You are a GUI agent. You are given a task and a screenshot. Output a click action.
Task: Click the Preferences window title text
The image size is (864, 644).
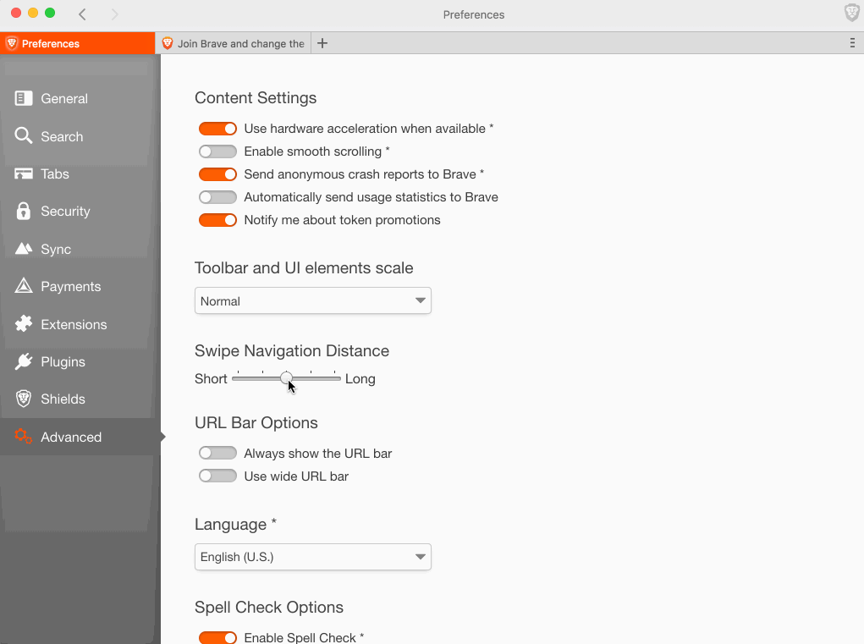[474, 15]
